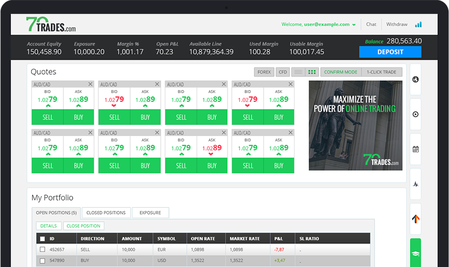Open the globe icon in right sidebar
This screenshot has height=267, width=449.
pos(416,80)
